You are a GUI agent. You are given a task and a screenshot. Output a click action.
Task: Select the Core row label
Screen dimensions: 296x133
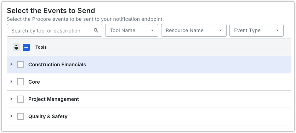point(34,82)
